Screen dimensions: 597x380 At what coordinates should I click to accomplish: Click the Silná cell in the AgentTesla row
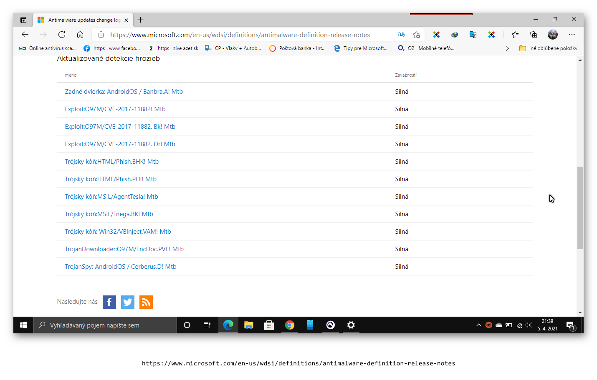tap(402, 197)
